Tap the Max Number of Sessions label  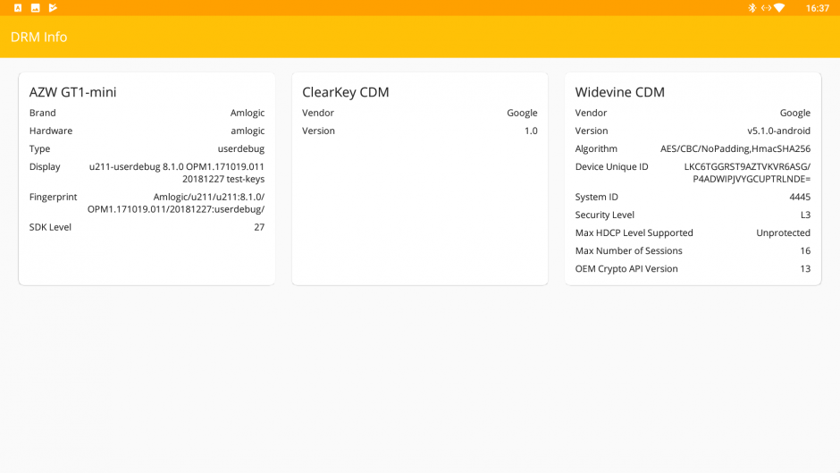point(629,251)
